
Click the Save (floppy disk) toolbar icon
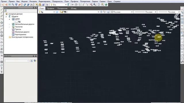click(43, 5)
